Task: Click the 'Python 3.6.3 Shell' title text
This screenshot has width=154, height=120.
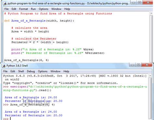Action: click(x=17, y=66)
